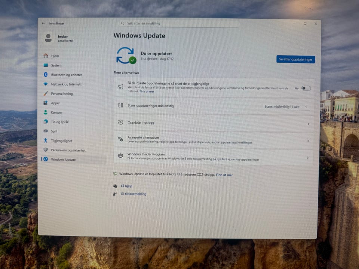359x269 pixels.
Task: Click the back arrow next to Innstillinger
Action: [43, 23]
